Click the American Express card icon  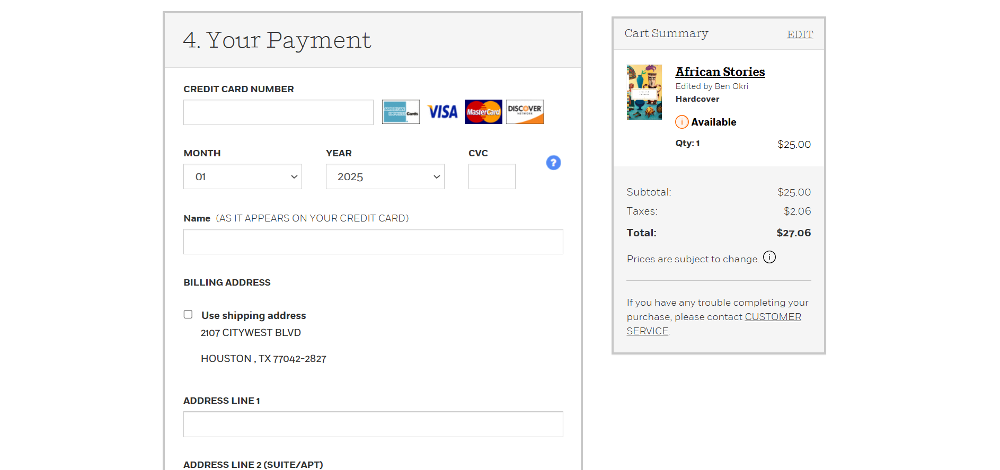coord(400,112)
